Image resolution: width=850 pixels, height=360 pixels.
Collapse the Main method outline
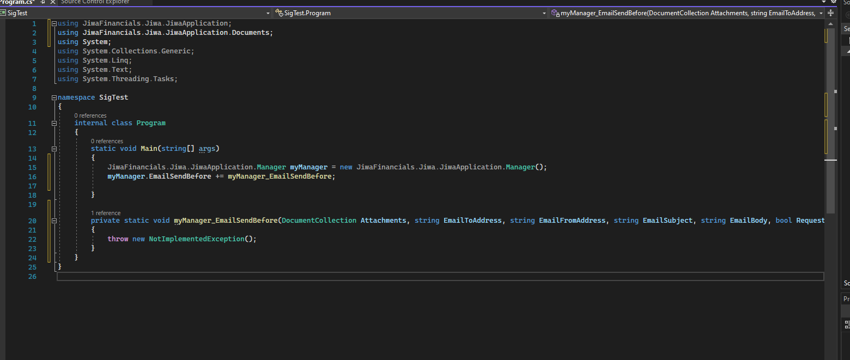54,149
